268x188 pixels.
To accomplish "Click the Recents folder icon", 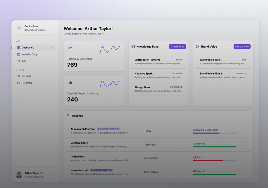I will coord(68,116).
